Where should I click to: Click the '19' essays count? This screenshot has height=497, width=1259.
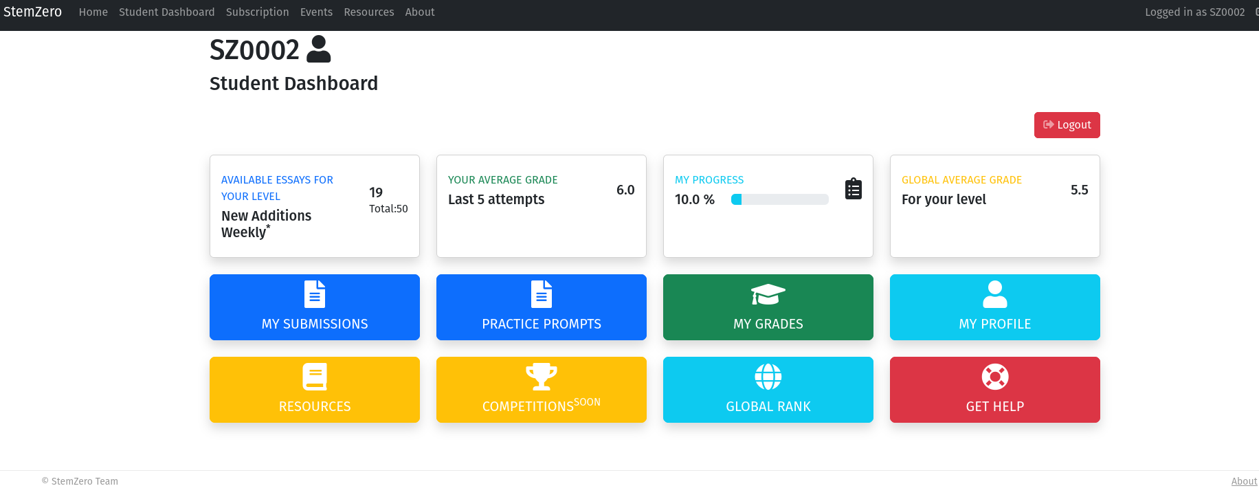point(376,192)
